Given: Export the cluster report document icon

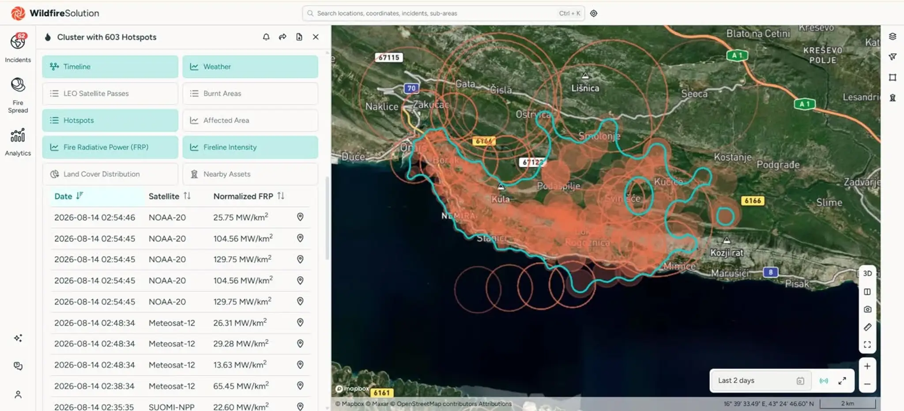Looking at the screenshot, I should tap(299, 37).
